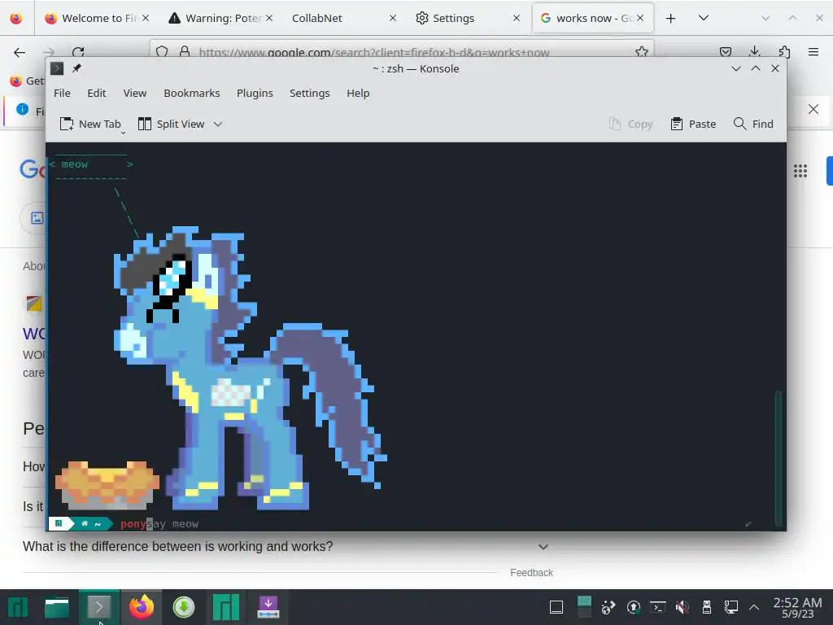Click the network tray icon
833x625 pixels.
coord(731,607)
